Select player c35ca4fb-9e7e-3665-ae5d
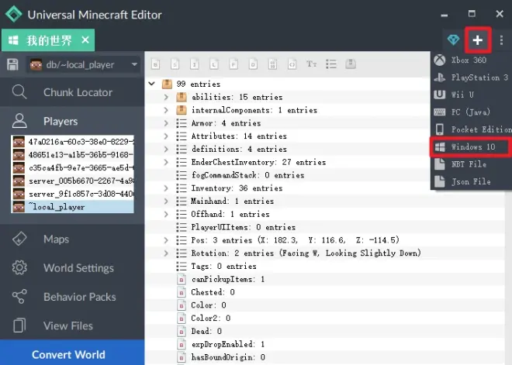This screenshot has width=512, height=365. coord(72,167)
